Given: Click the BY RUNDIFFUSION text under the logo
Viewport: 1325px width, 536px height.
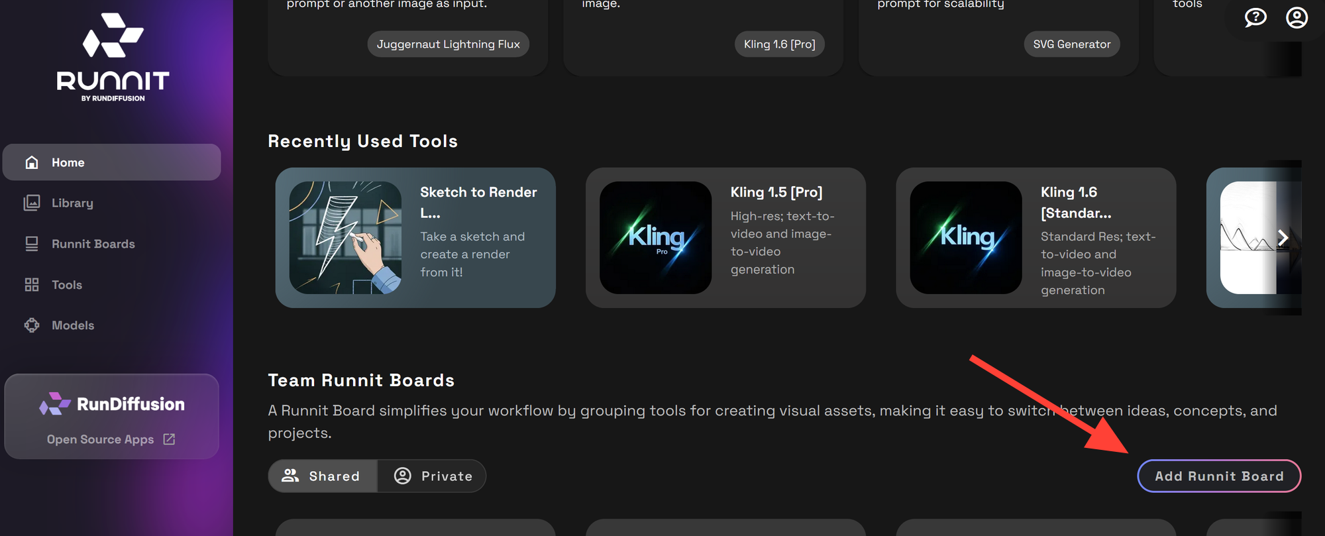Looking at the screenshot, I should point(113,98).
